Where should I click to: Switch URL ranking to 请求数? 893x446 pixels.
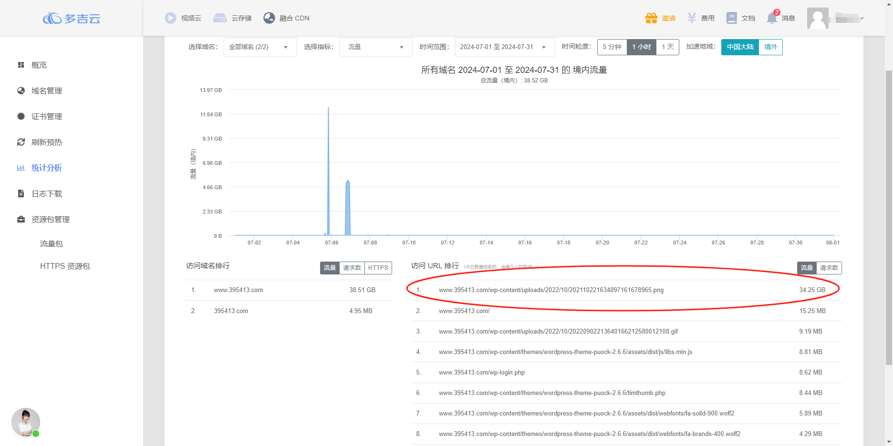[829, 268]
